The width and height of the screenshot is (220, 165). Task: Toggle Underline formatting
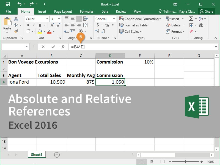pos(40,25)
